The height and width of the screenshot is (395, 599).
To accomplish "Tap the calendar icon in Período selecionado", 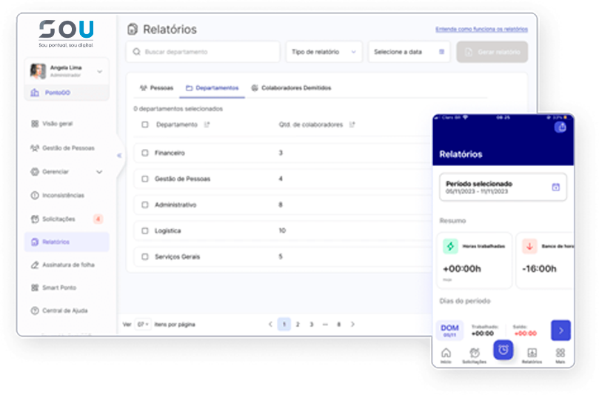I will (x=555, y=187).
